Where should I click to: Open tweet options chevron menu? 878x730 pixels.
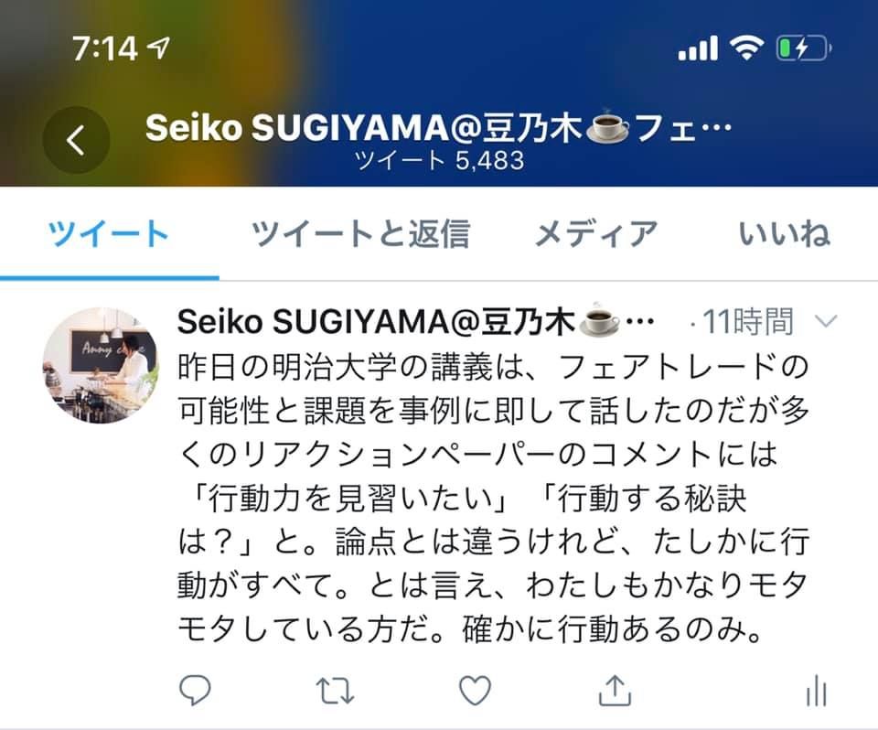tap(826, 321)
